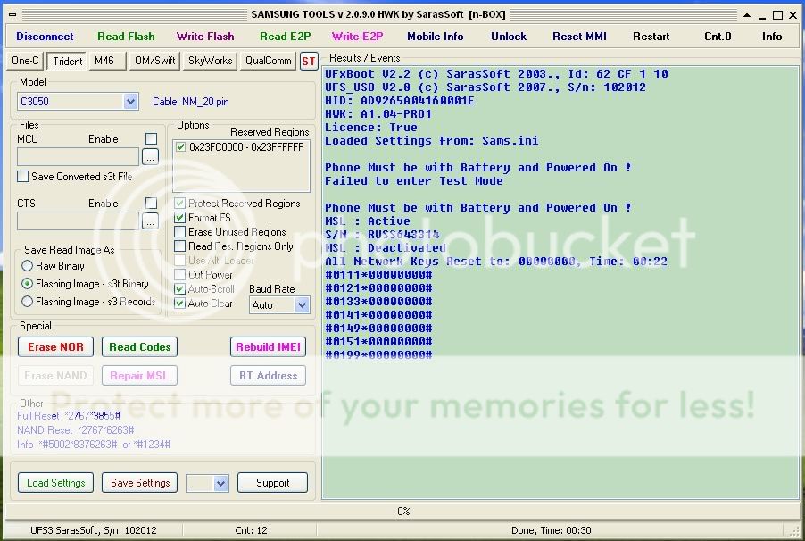
Task: Click the Read Codes button
Action: 139,347
